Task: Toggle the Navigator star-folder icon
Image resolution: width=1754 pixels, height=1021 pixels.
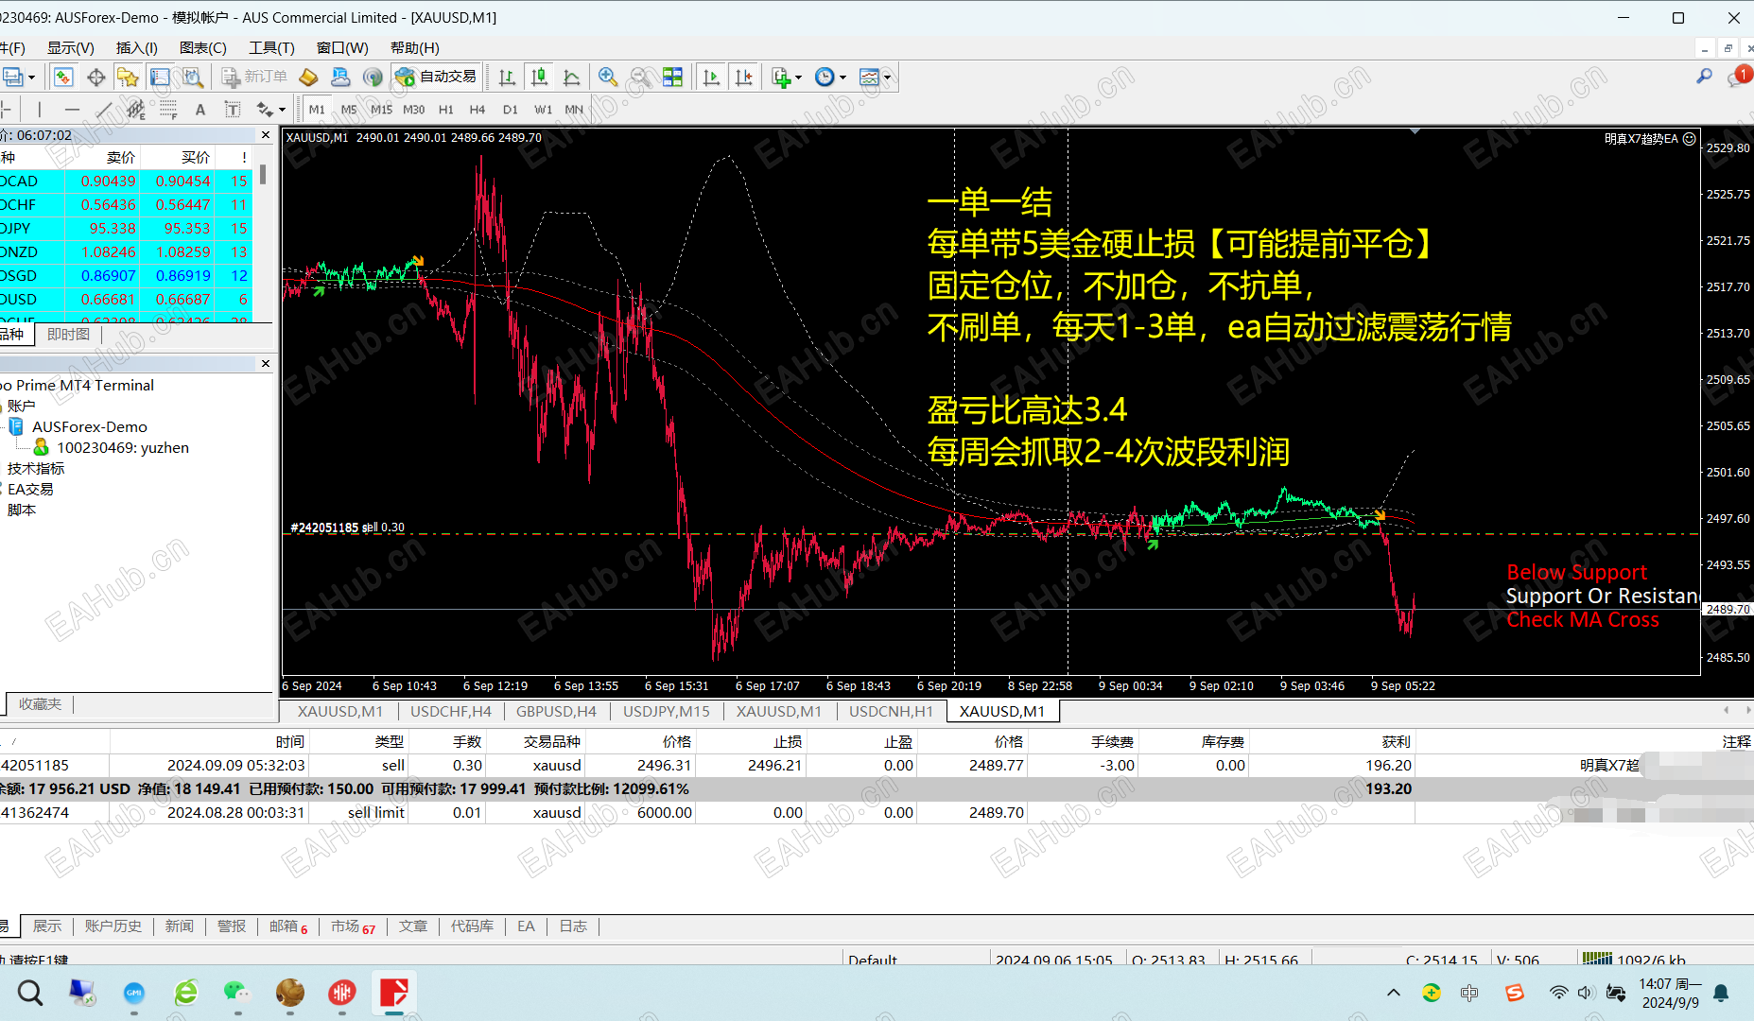Action: 128,78
